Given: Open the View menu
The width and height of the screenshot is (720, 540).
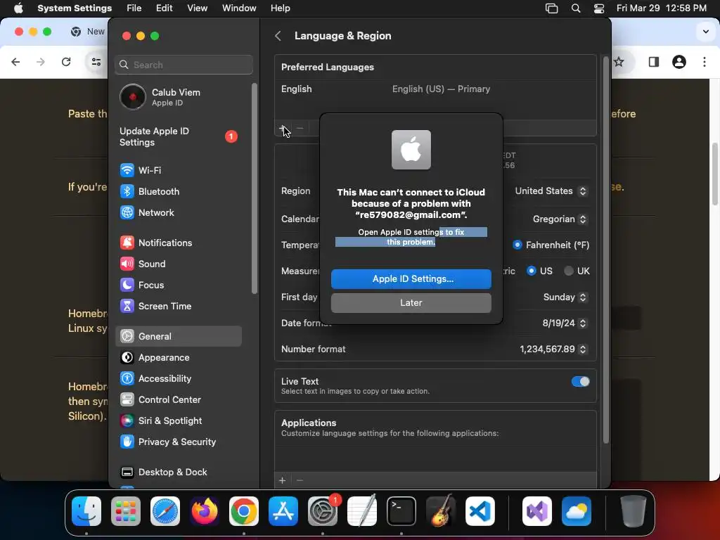Looking at the screenshot, I should point(198,8).
